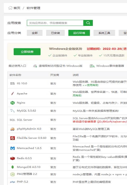Viewport: 127px width, 185px height.
Task: Click the Nginx green hexagon icon
Action: (12, 103)
